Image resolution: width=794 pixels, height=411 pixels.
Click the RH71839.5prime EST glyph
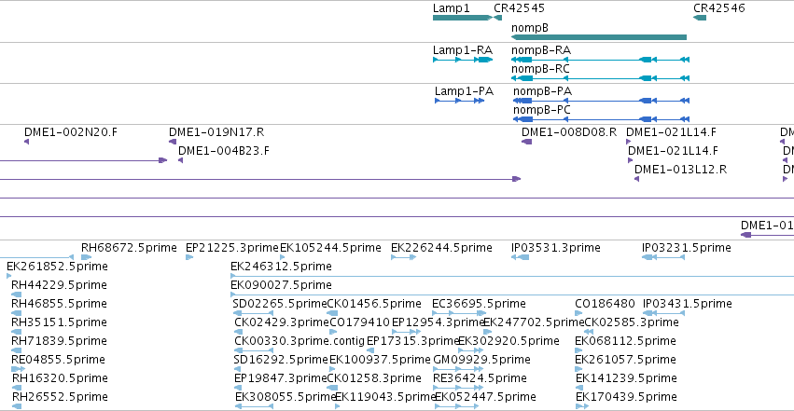click(16, 350)
